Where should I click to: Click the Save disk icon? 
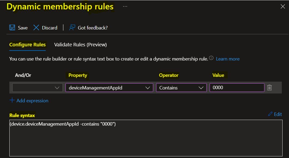[12, 28]
